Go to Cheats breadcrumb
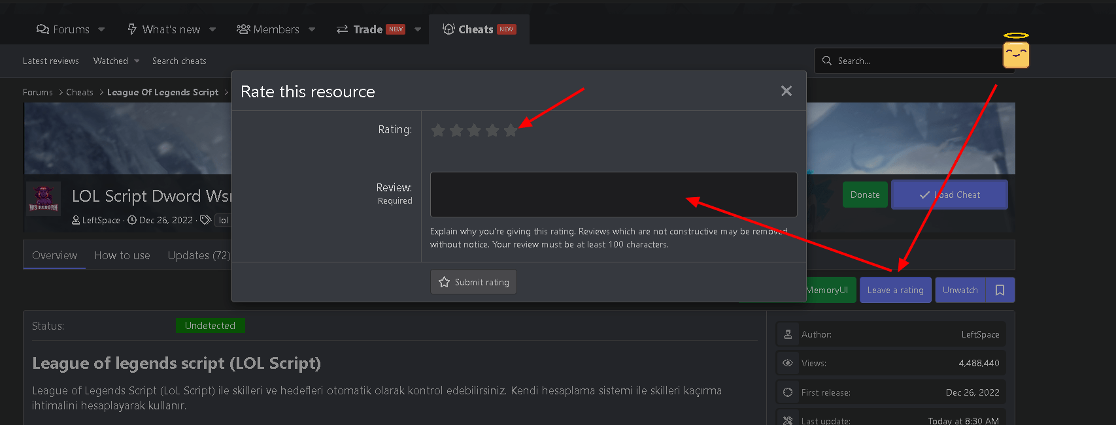Screen dimensions: 1116x425 point(80,92)
